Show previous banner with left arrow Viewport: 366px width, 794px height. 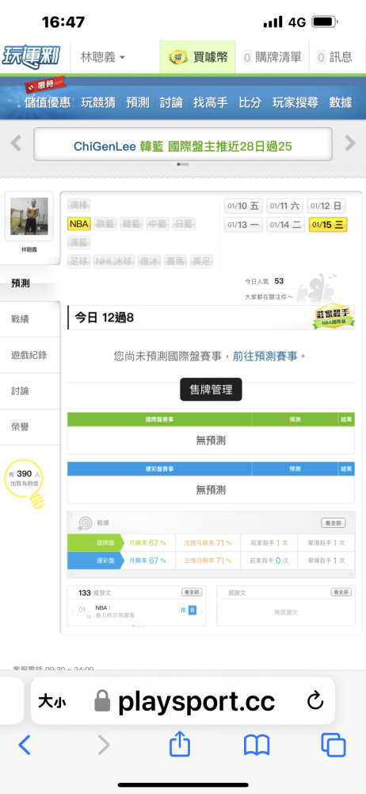[16, 143]
